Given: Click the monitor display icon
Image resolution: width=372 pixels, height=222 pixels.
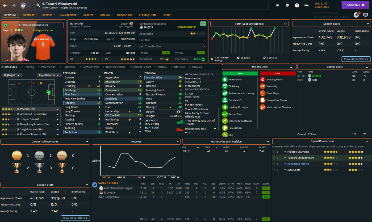Looking at the screenshot, I should [x=366, y=15].
